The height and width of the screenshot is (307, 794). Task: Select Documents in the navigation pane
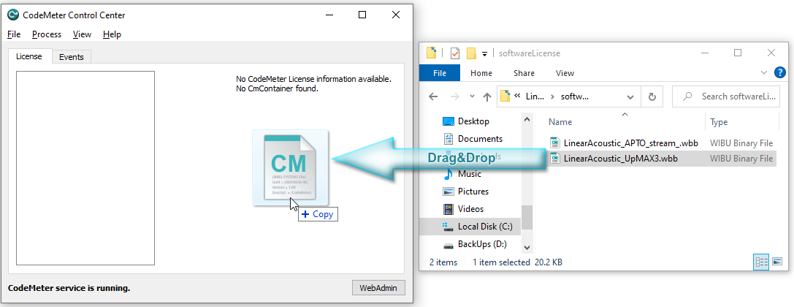[x=480, y=138]
